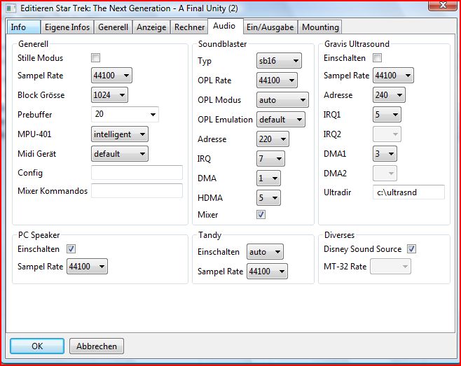Toggle PC Speaker Einschalten checkbox
461x366 pixels.
click(71, 248)
